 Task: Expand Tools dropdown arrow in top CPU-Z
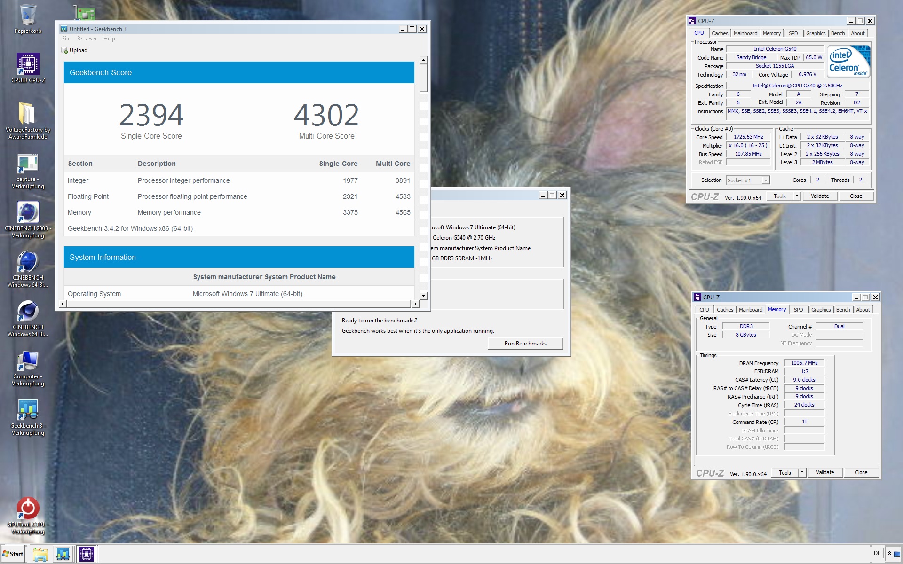tap(797, 196)
